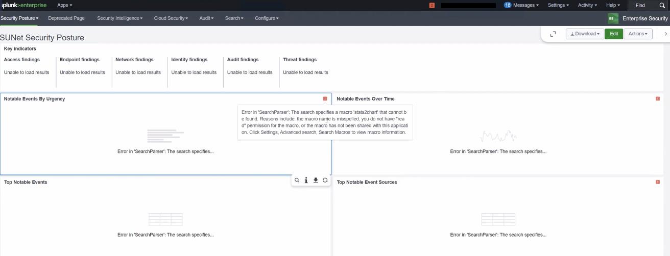Open panel search via magnifier icon
The width and height of the screenshot is (670, 256).
[x=297, y=180]
